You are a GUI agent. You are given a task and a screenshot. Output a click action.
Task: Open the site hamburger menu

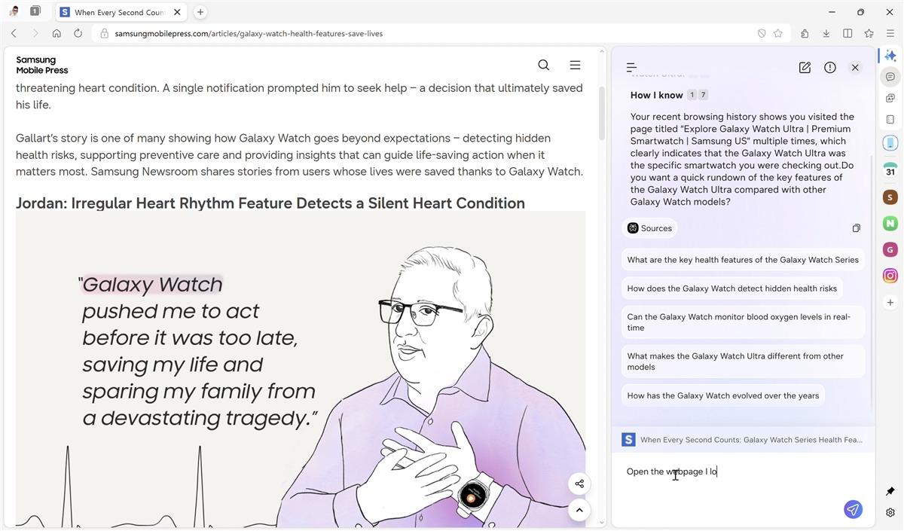pyautogui.click(x=576, y=65)
